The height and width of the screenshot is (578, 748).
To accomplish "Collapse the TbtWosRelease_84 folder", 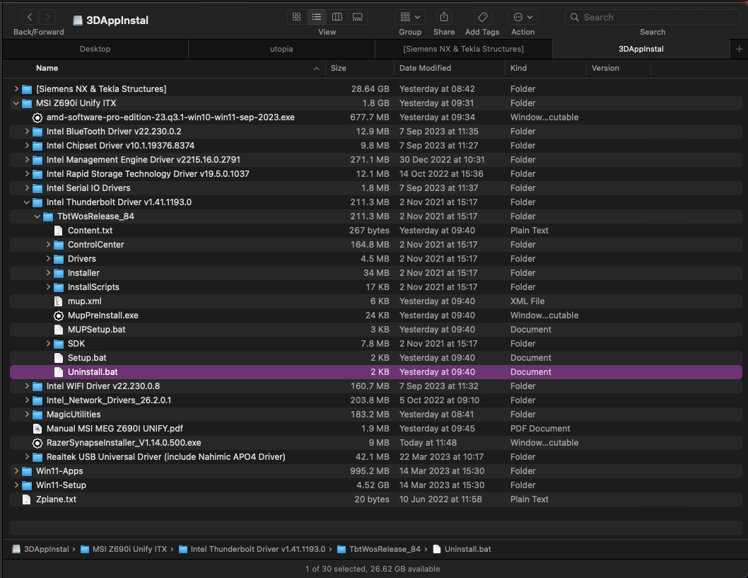I will point(37,216).
